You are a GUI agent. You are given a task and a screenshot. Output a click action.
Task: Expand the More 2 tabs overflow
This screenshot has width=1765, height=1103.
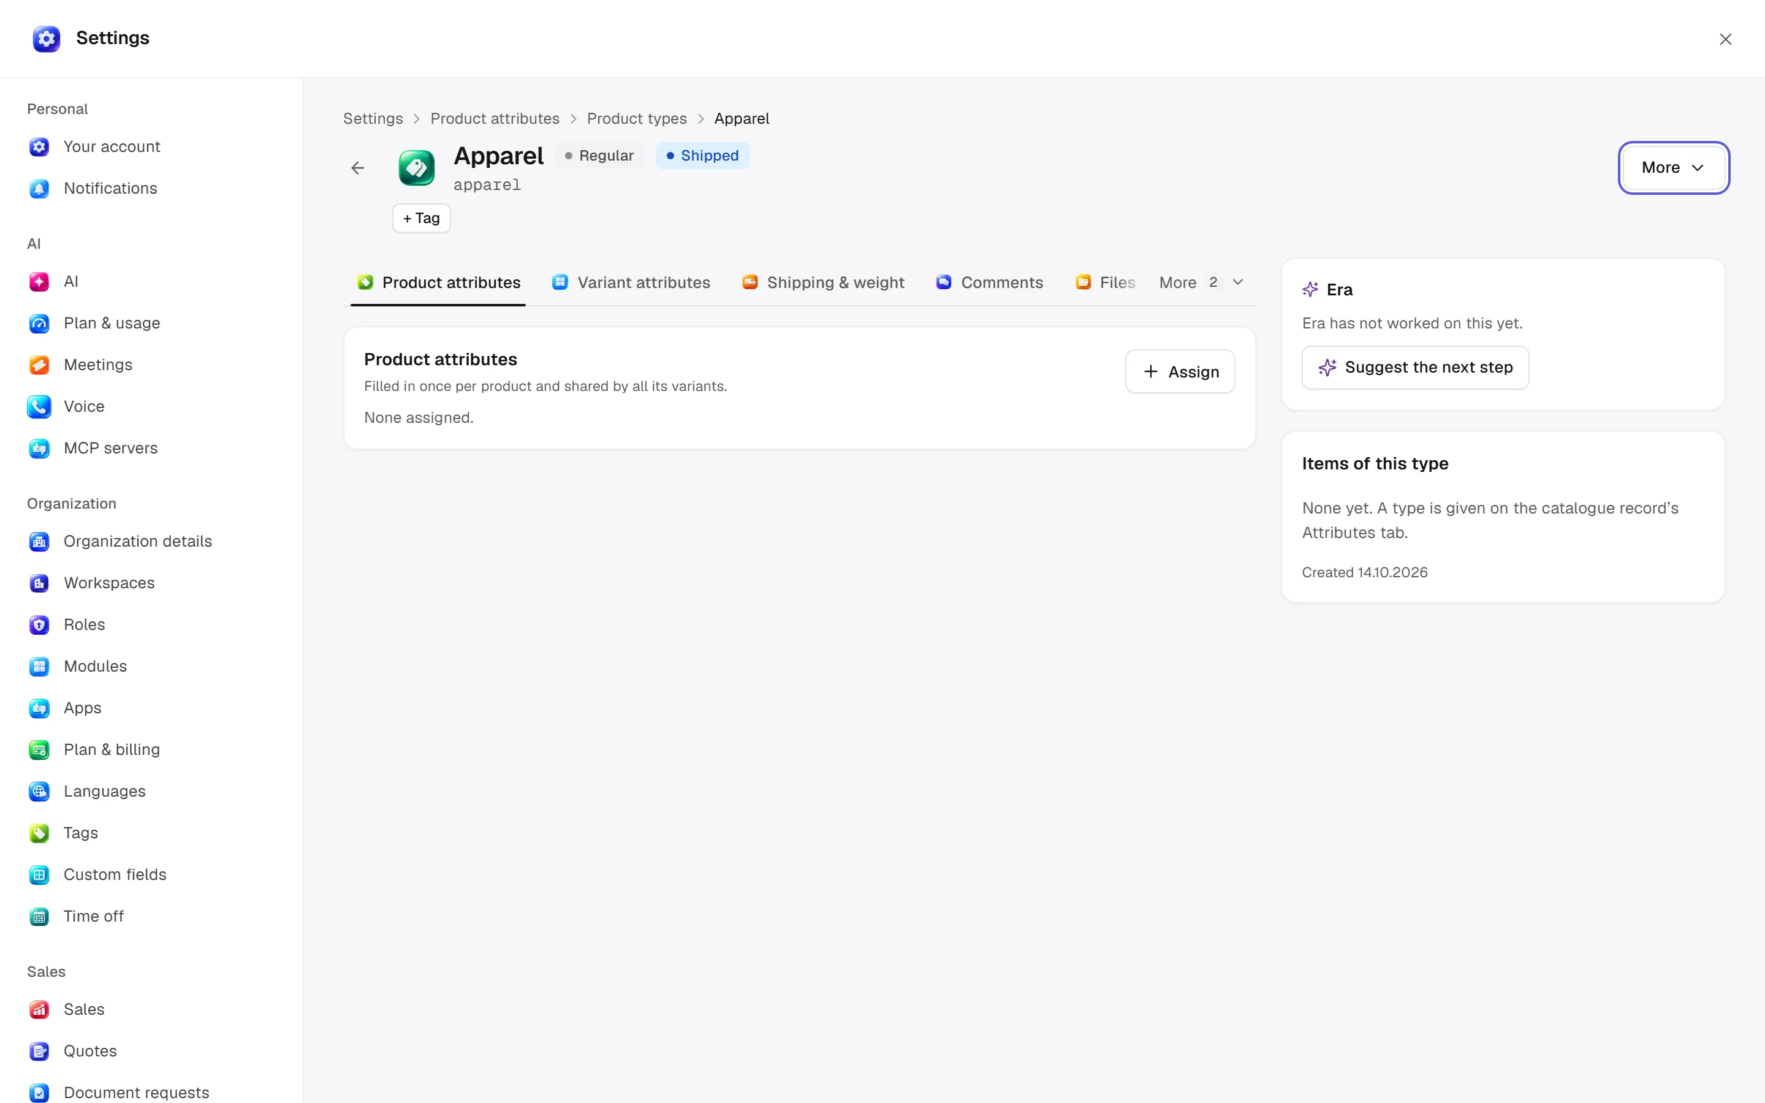(x=1201, y=282)
